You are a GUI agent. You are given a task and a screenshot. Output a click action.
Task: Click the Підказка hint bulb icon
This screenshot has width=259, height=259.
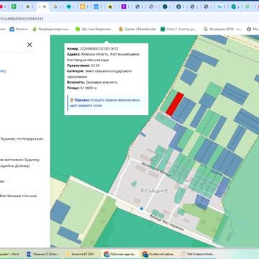(x=71, y=100)
